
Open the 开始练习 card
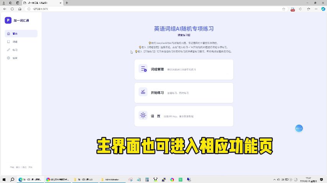tap(184, 93)
